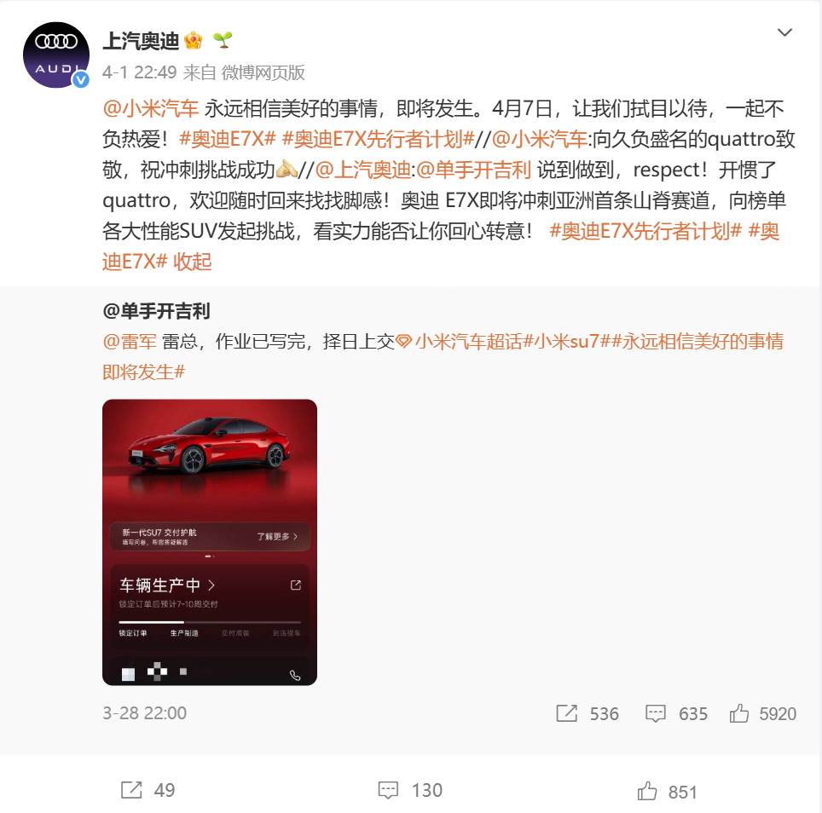Collapse the post with 收起 link
The width and height of the screenshot is (822, 813).
(193, 262)
